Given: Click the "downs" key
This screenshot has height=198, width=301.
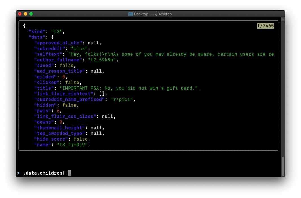Looking at the screenshot, I should click(44, 122).
